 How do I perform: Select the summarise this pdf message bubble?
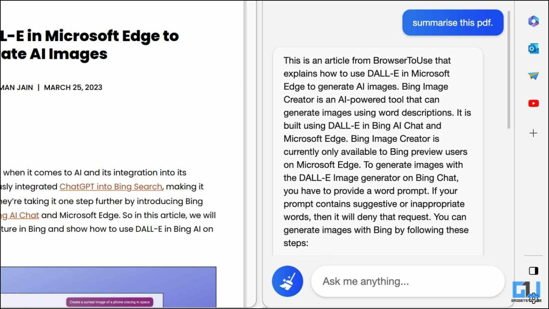pyautogui.click(x=452, y=22)
